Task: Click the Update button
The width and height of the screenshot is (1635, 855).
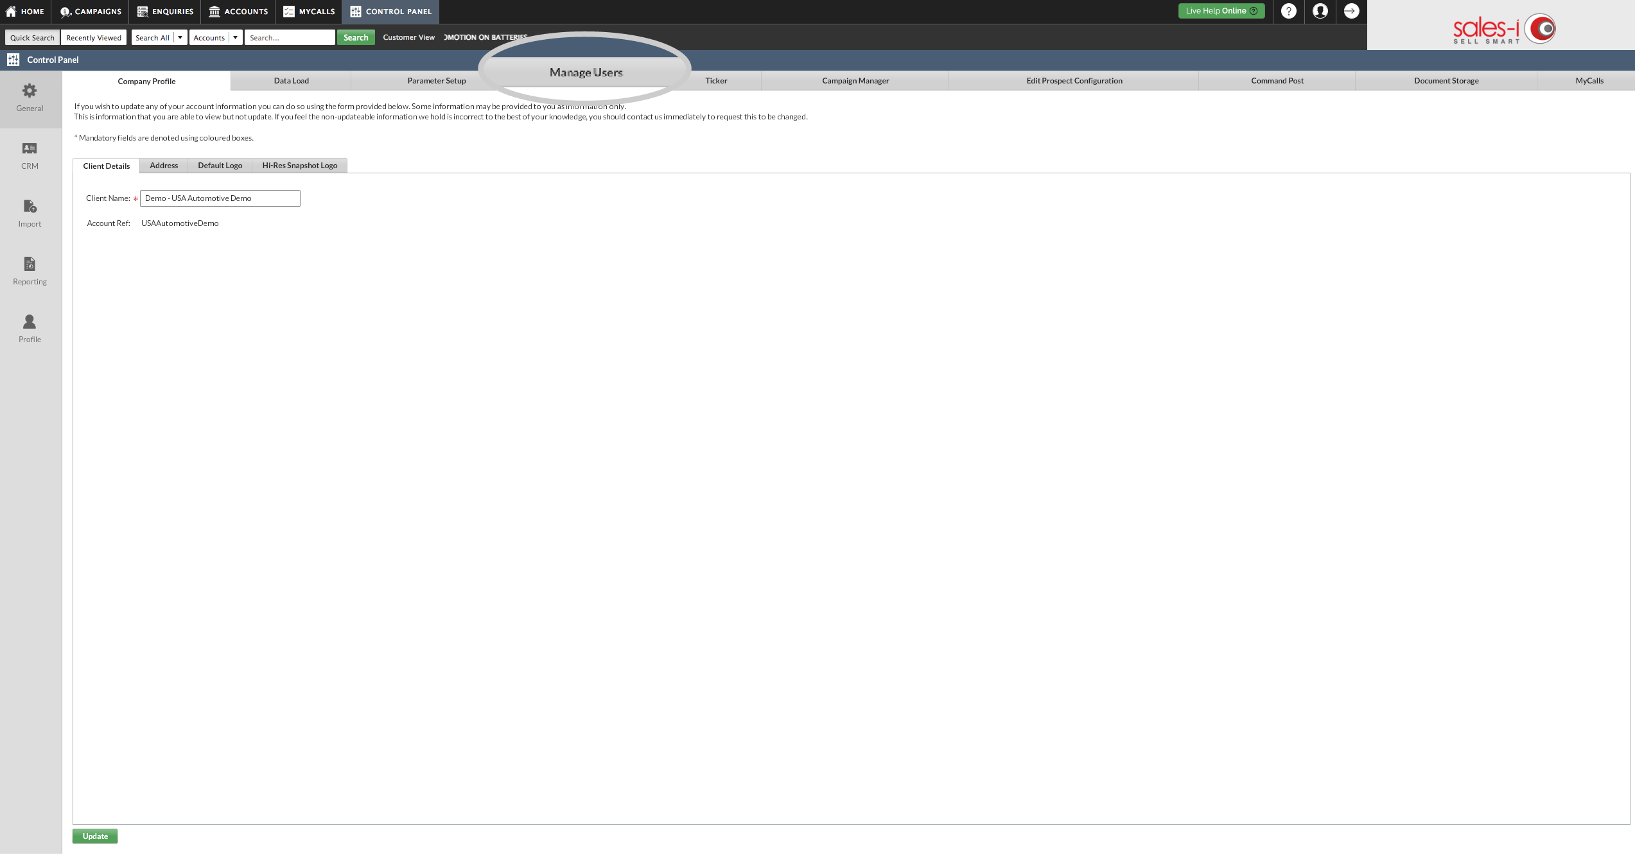Action: click(95, 836)
